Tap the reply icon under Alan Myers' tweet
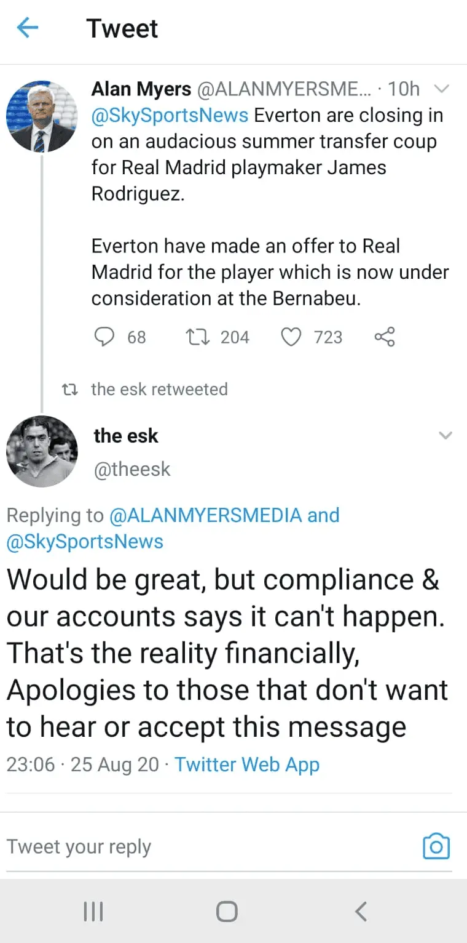 (x=106, y=337)
